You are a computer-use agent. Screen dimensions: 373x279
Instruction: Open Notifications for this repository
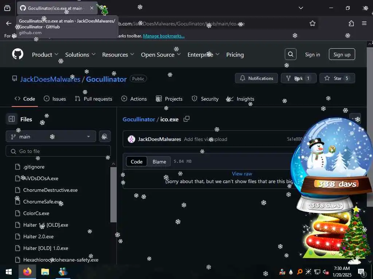(256, 78)
